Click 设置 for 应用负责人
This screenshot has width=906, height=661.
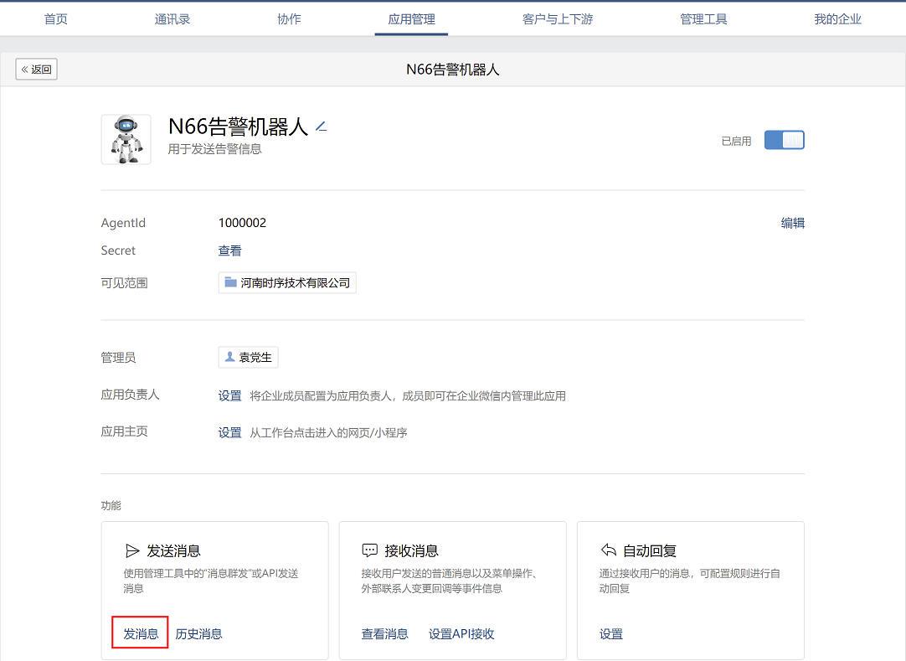(x=229, y=395)
